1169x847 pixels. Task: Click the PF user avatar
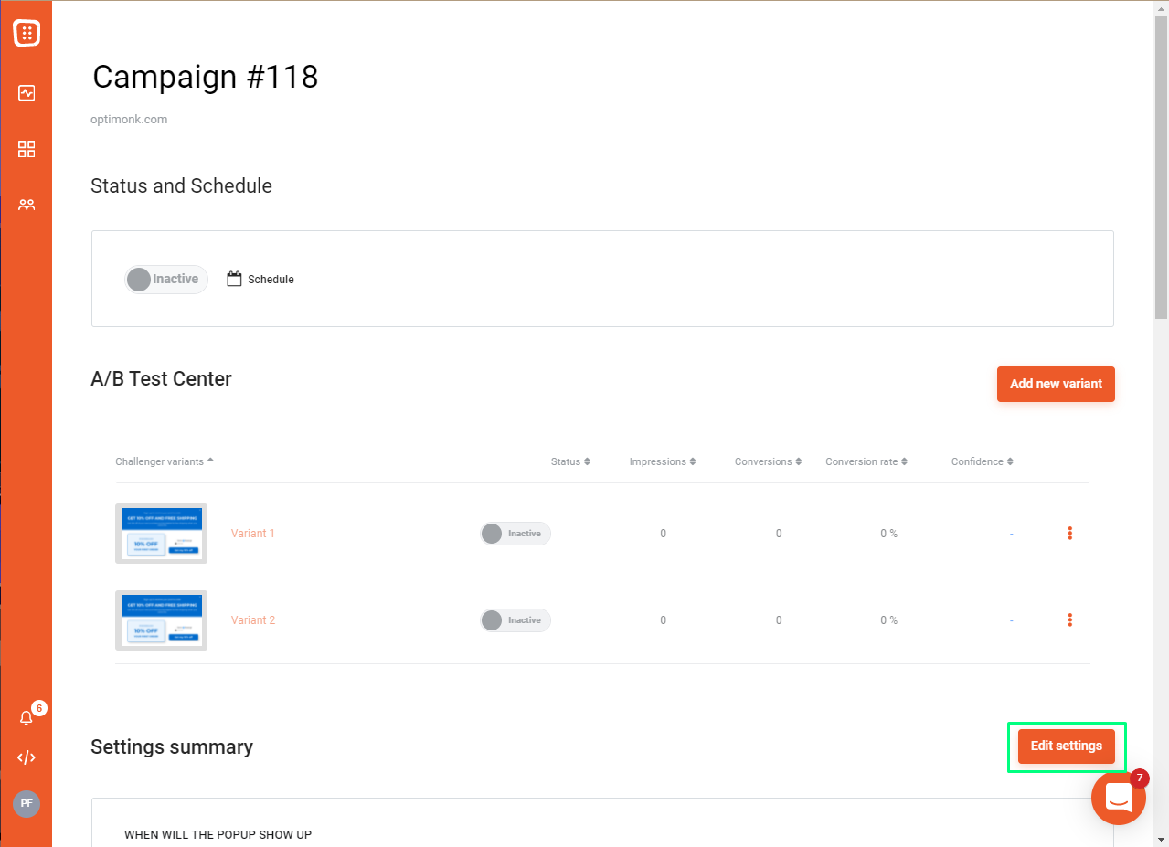[27, 804]
